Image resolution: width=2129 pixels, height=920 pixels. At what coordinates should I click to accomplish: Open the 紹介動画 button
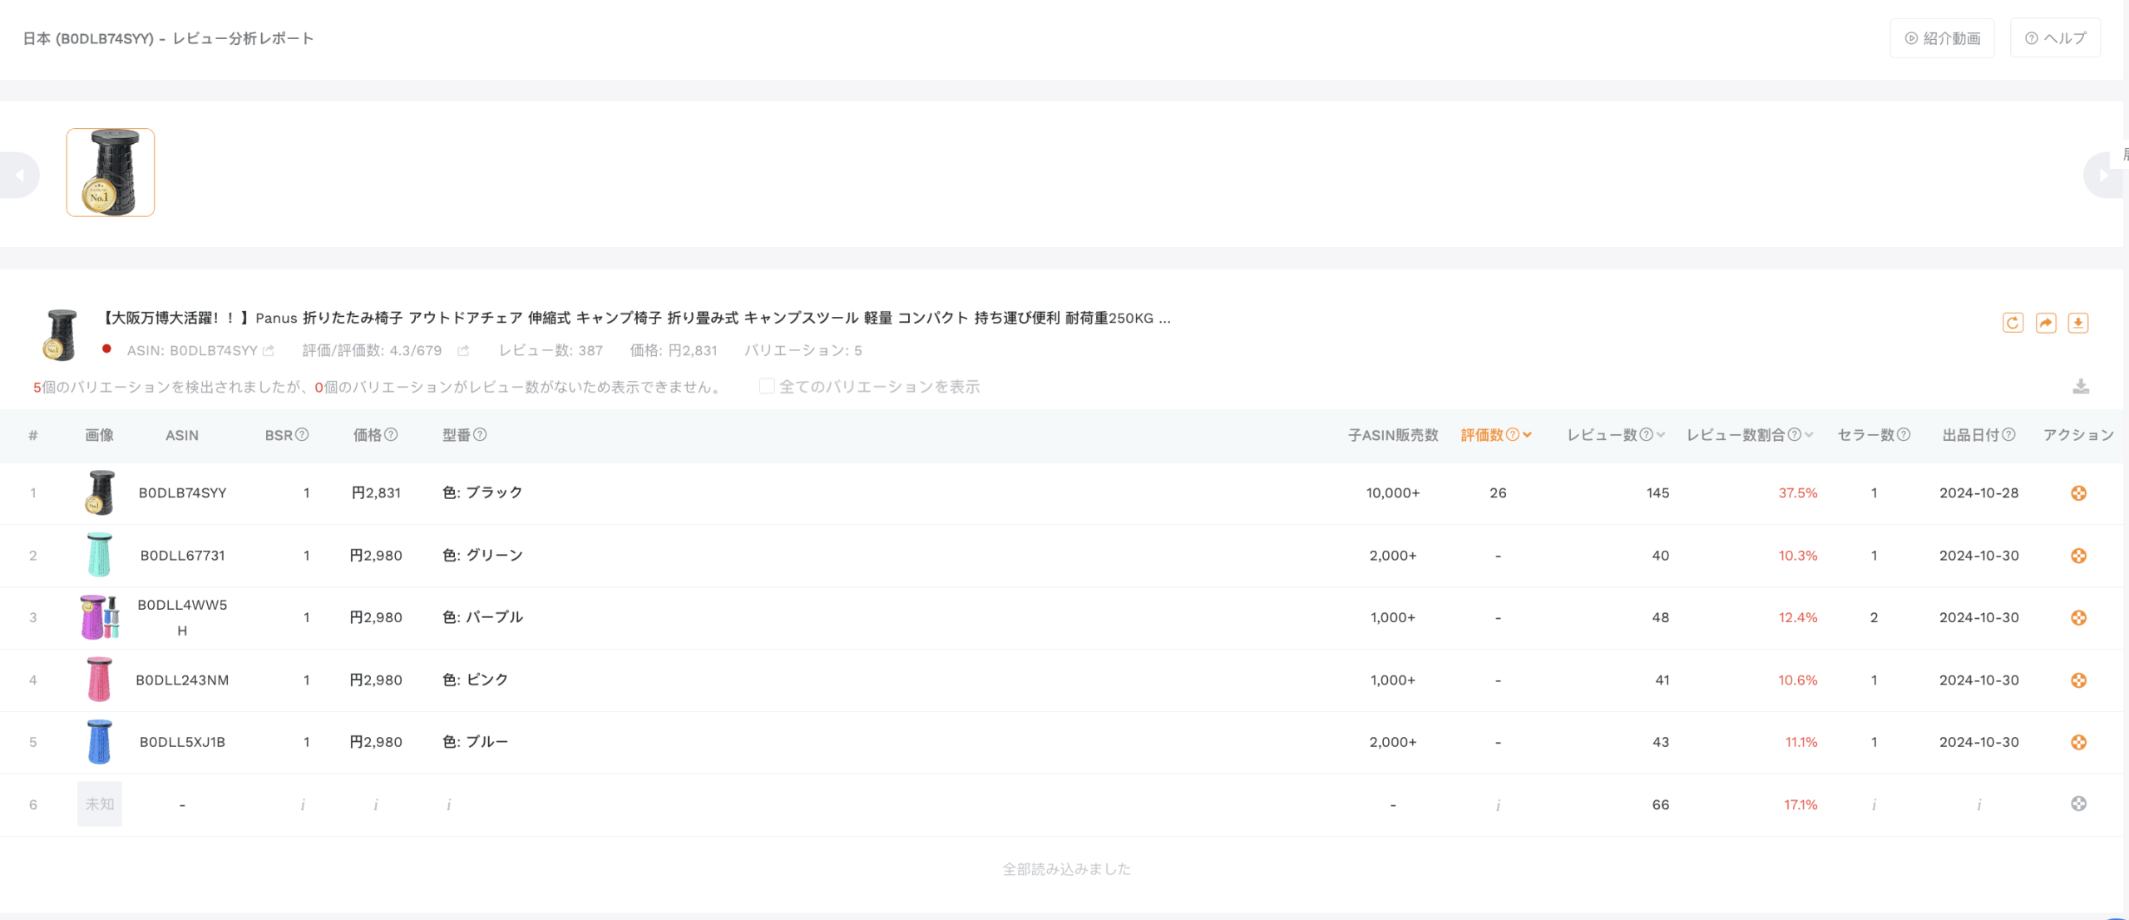[x=1942, y=38]
